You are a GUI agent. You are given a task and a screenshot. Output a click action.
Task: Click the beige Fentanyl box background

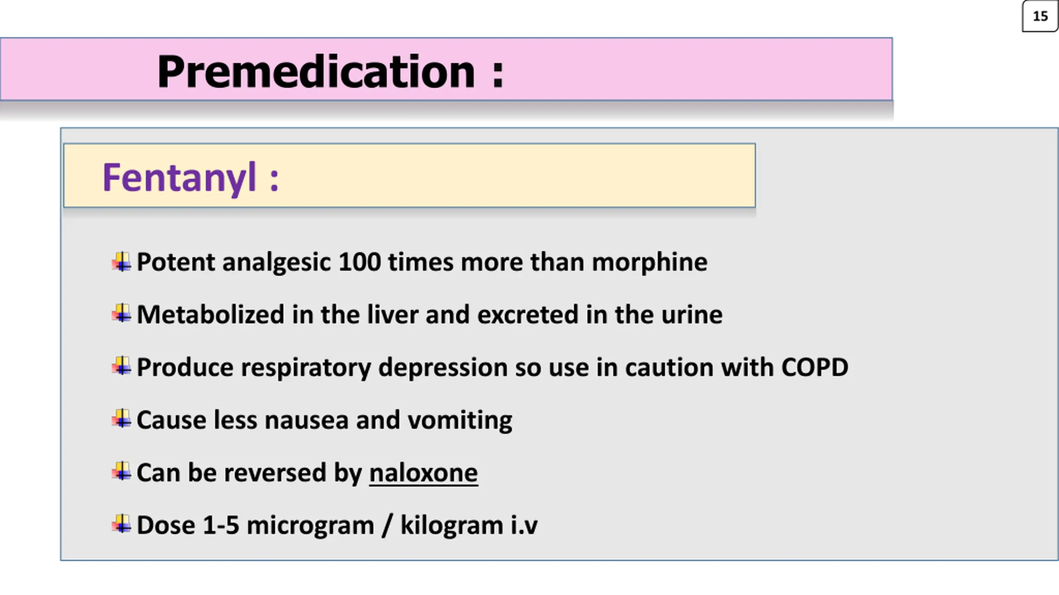coord(517,175)
